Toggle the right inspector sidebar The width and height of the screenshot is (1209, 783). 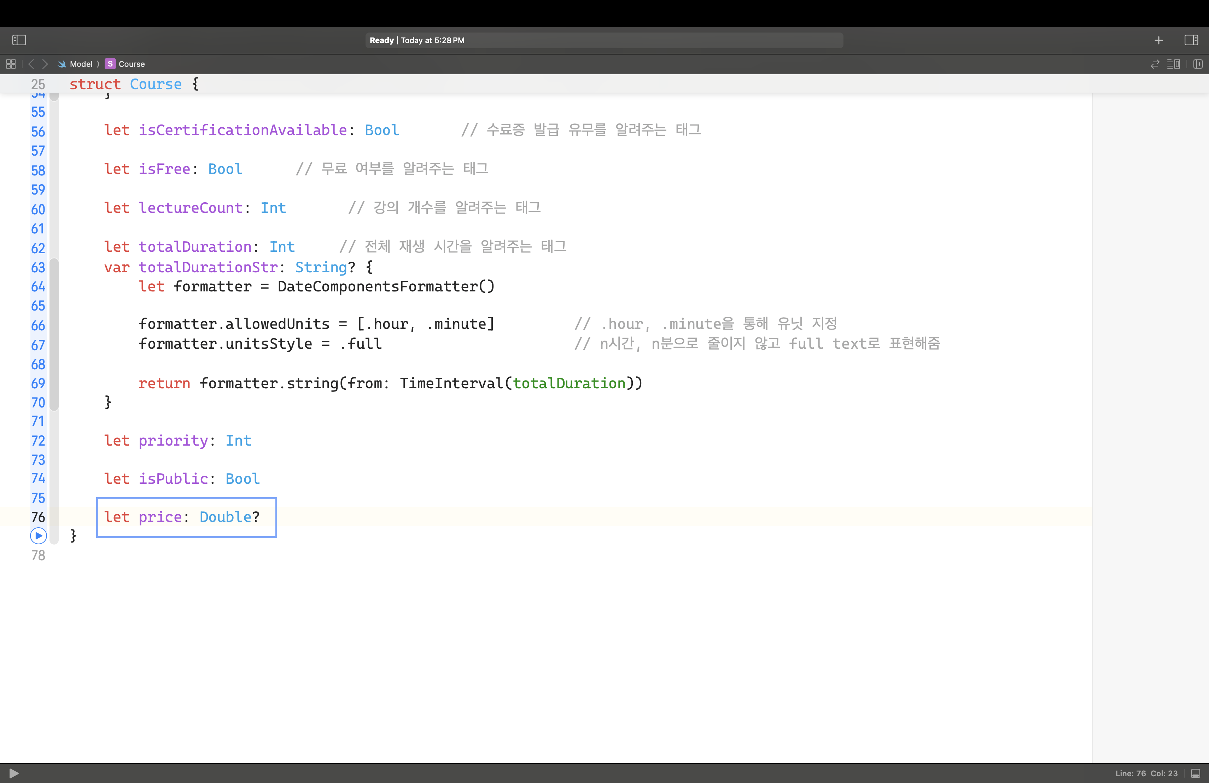(x=1191, y=40)
